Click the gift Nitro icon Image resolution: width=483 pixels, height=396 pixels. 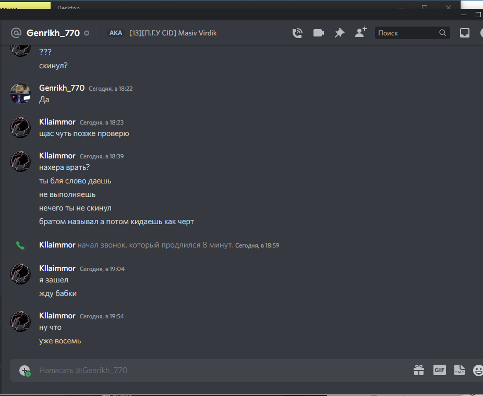click(x=419, y=370)
